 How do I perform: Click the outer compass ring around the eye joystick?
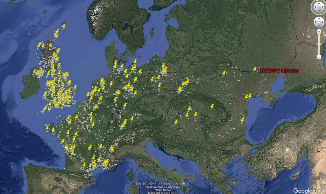[x=312, y=7]
